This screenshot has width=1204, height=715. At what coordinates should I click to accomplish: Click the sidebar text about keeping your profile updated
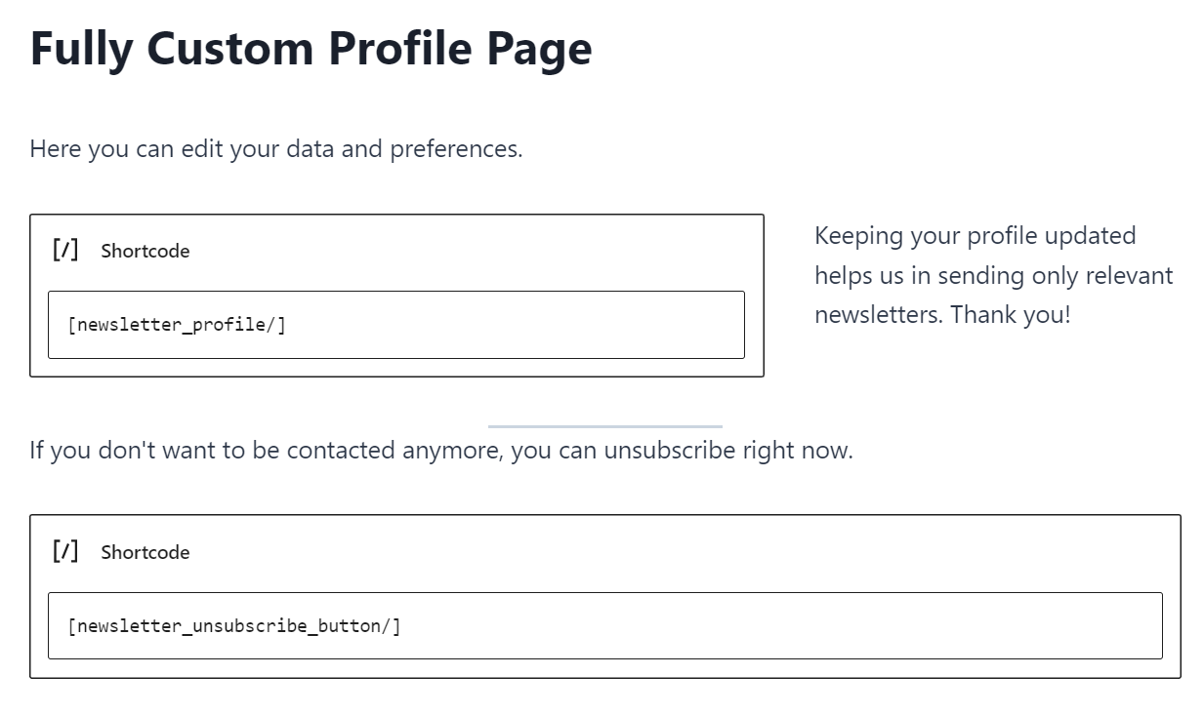pyautogui.click(x=993, y=274)
